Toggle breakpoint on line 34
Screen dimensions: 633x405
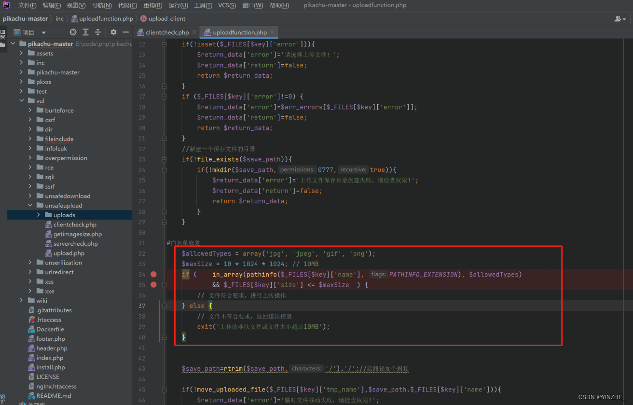click(153, 274)
